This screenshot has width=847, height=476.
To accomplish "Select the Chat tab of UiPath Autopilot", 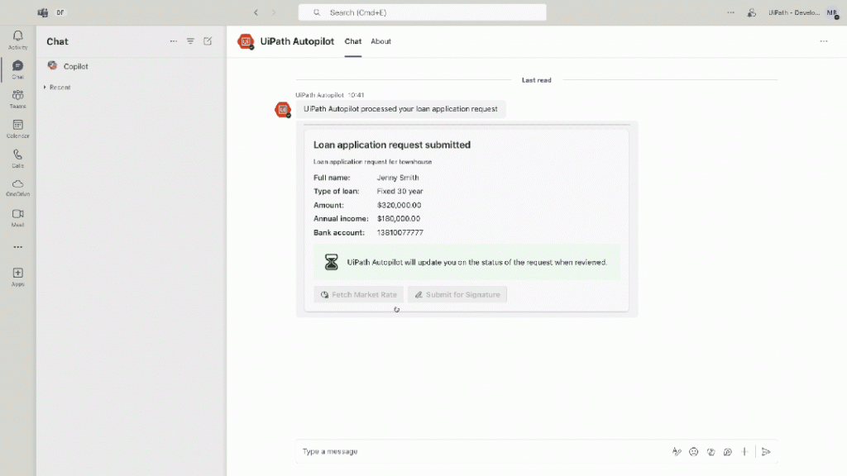I will [x=353, y=41].
